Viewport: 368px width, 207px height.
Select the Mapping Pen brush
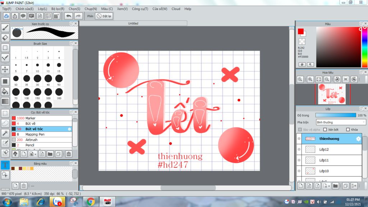[42, 134]
